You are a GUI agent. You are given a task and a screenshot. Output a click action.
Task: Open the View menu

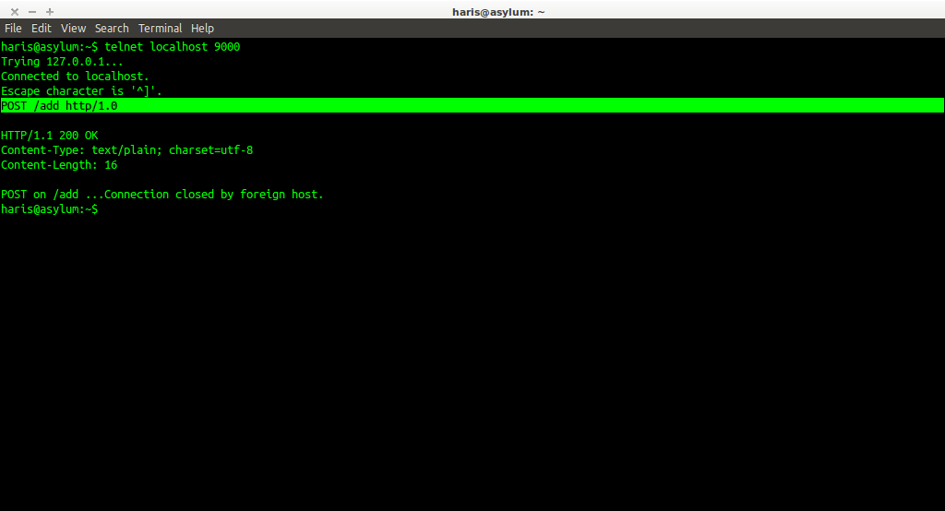point(73,29)
